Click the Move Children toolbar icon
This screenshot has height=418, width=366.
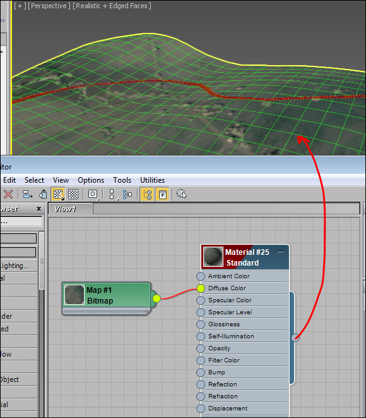[27, 194]
